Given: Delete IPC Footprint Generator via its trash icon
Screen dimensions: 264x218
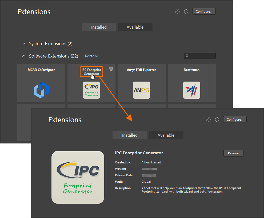Looking at the screenshot, I should (x=111, y=68).
